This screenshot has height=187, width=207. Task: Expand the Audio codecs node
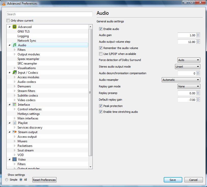pos(15,82)
